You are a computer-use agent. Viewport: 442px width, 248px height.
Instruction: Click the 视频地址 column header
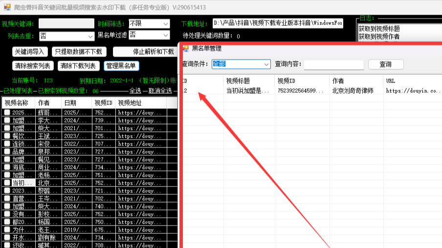point(141,103)
